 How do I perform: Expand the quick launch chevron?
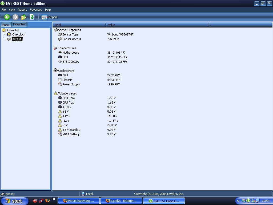(x=54, y=199)
